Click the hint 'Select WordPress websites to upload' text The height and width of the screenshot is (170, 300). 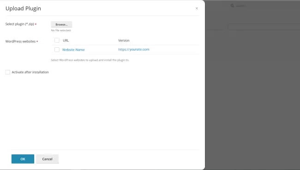point(90,60)
